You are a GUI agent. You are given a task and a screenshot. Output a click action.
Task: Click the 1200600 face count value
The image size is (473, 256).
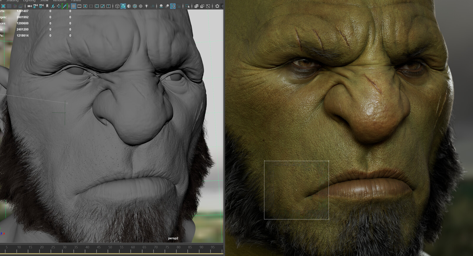(x=22, y=23)
